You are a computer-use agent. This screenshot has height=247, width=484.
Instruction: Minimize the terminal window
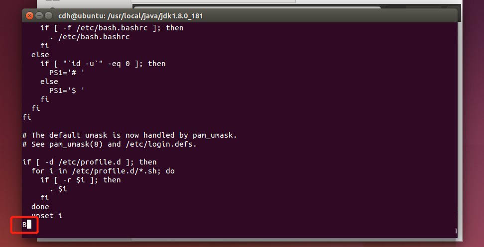click(39, 15)
